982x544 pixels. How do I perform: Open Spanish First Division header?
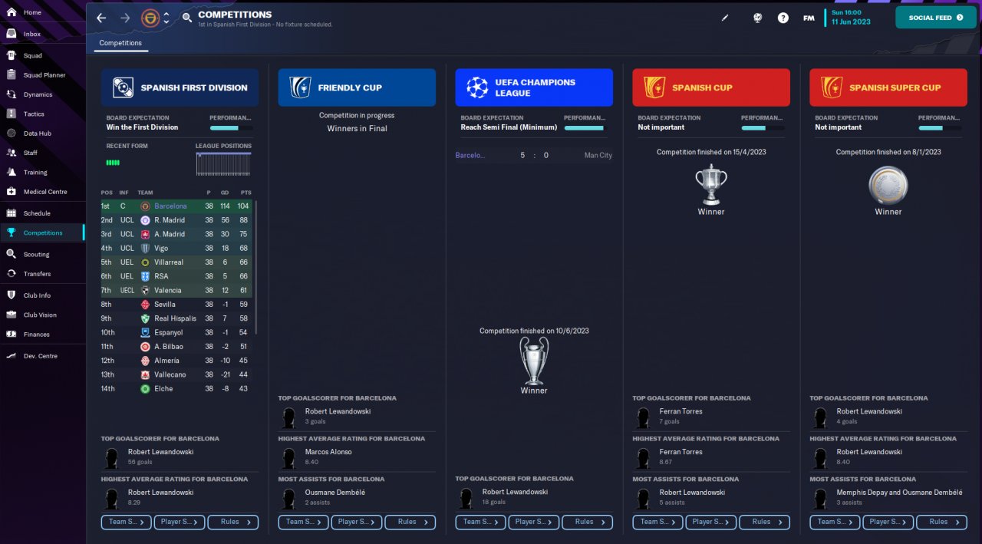coord(180,87)
